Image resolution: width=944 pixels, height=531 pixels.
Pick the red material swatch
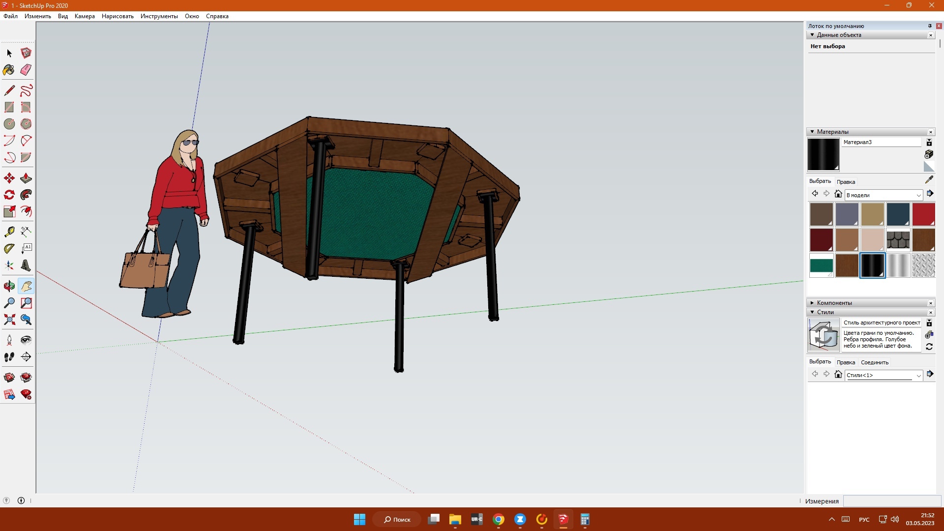click(x=923, y=214)
